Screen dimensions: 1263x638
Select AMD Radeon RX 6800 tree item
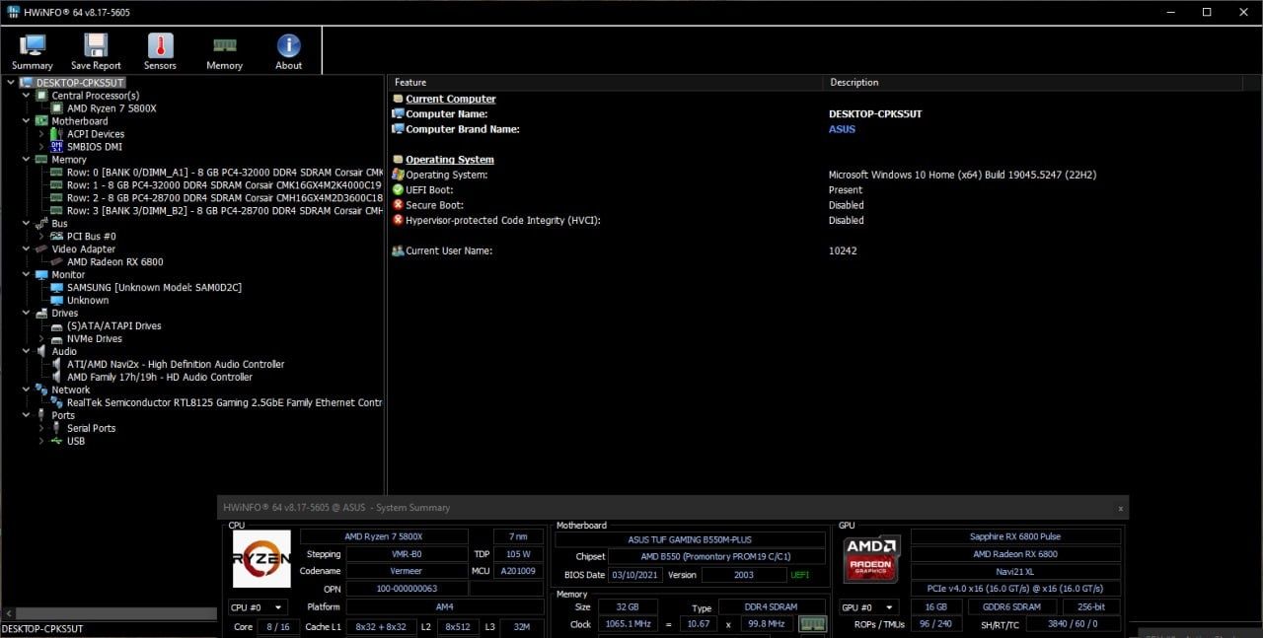115,262
